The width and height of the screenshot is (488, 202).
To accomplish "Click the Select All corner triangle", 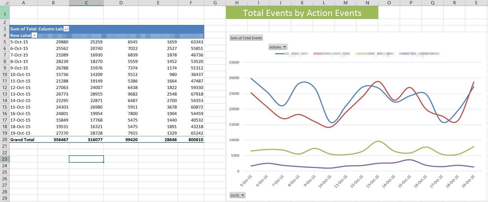I will click(x=5, y=3).
